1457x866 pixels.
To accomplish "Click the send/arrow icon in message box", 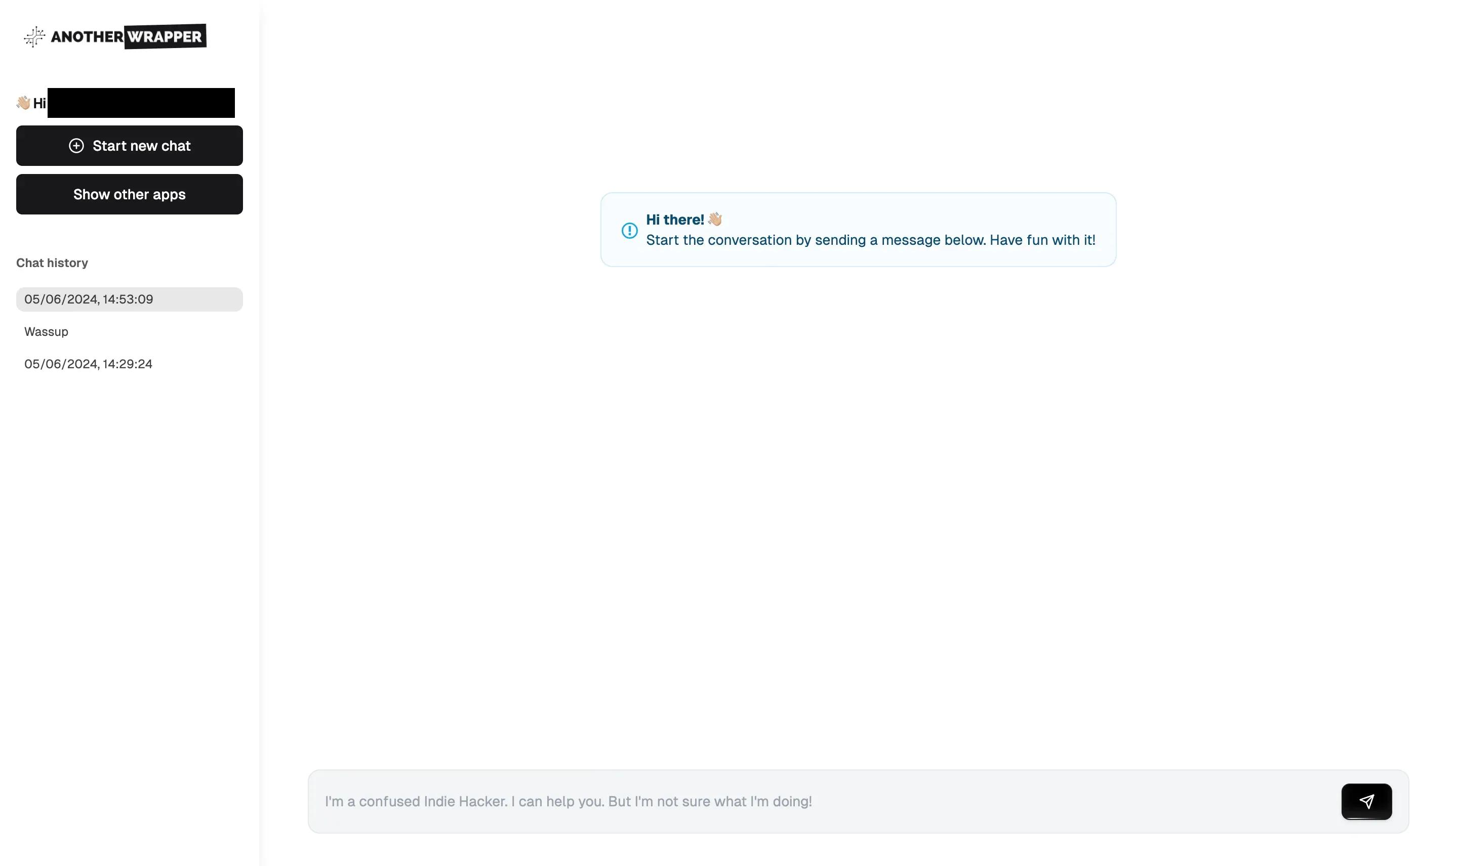I will click(1366, 801).
